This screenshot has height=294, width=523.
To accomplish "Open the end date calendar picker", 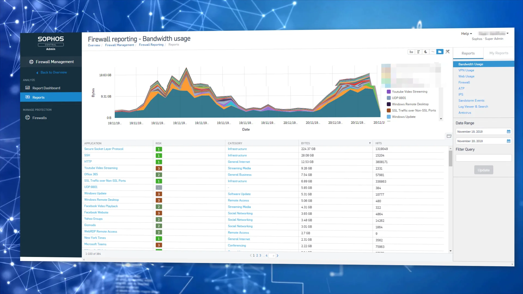I will tap(508, 141).
